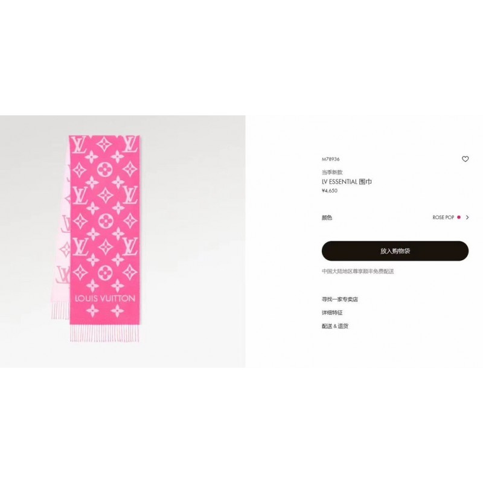The width and height of the screenshot is (483, 483).
Task: Select product code M78936
Action: (330, 159)
